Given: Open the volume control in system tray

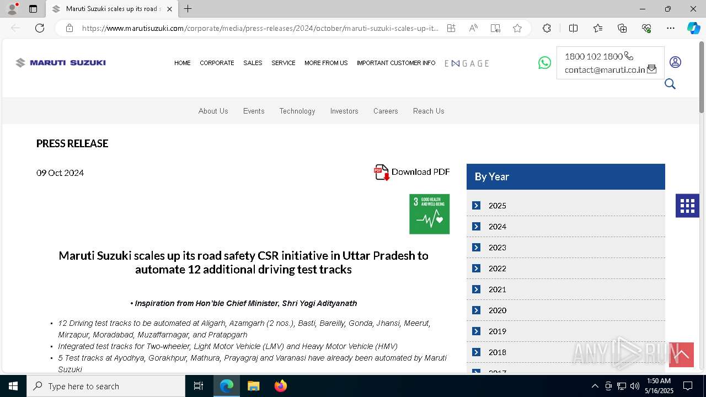Looking at the screenshot, I should coord(634,386).
